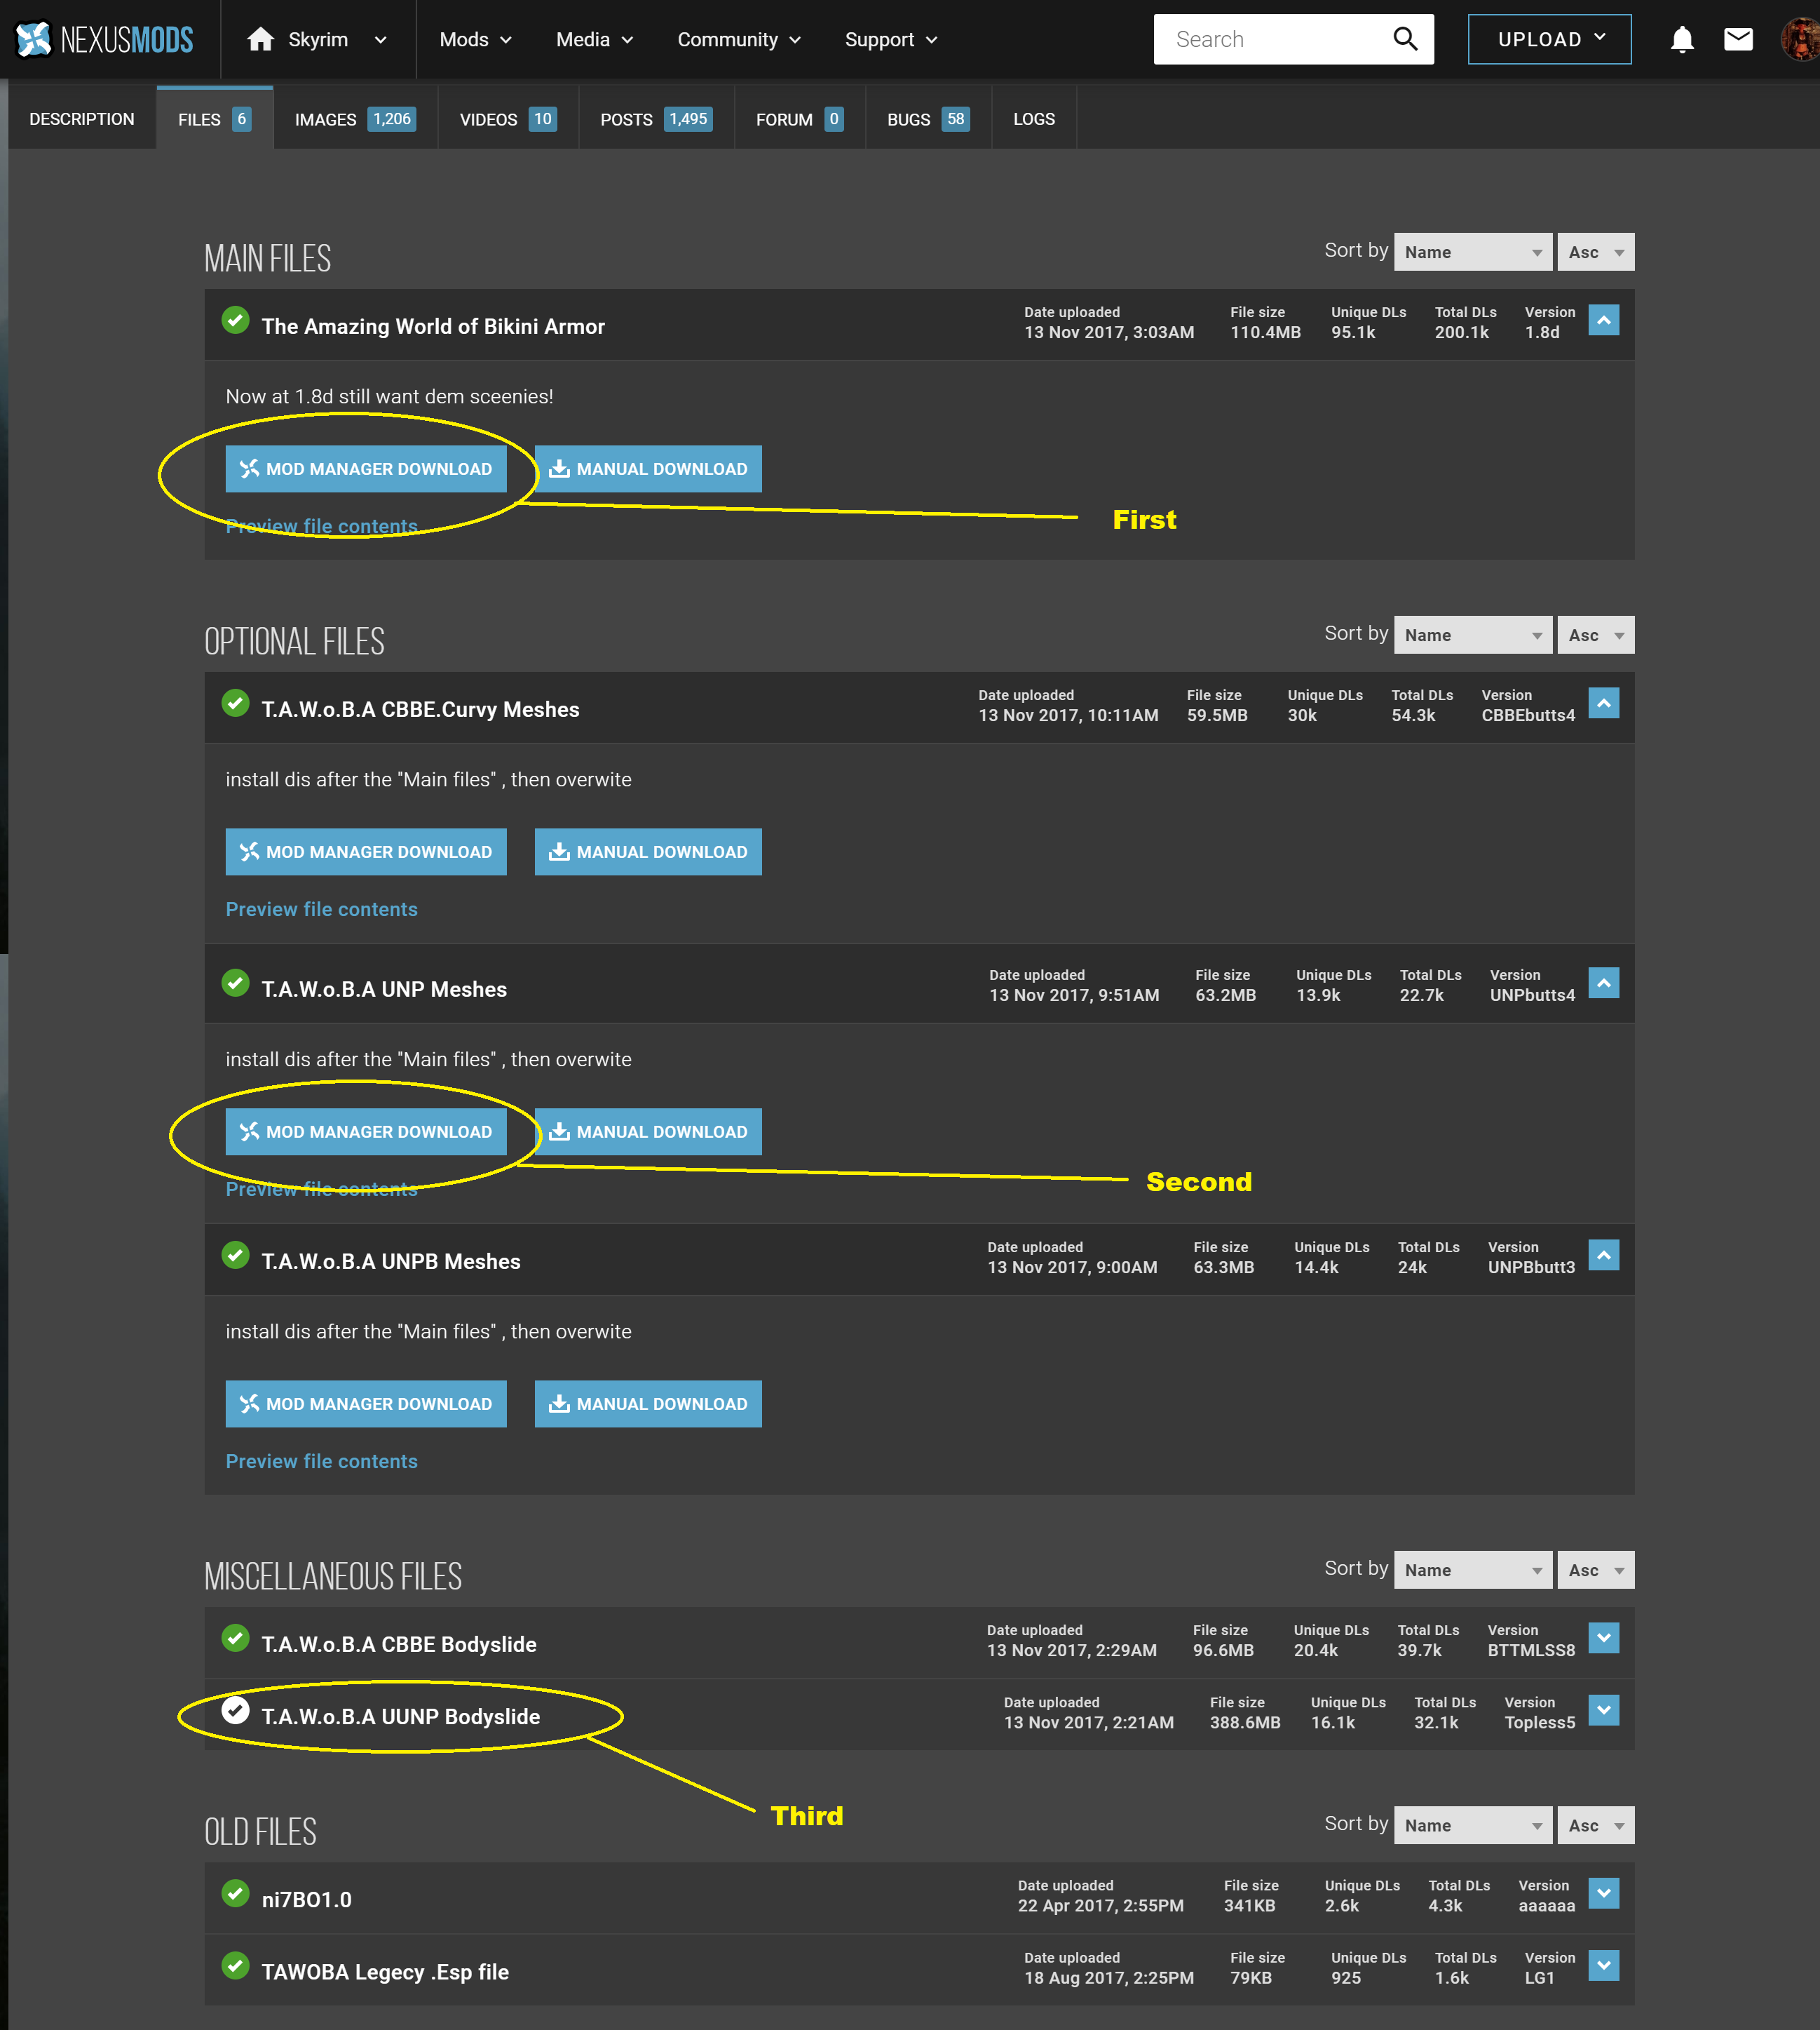1820x2030 pixels.
Task: Collapse T.A.W.o.B.A UNPB Meshes entry
Action: click(1603, 1255)
